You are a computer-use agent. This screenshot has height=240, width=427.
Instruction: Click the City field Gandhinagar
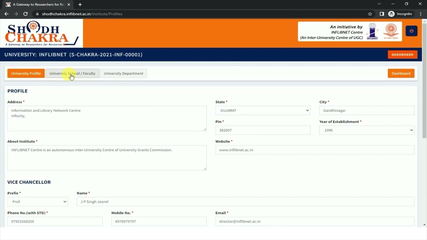pos(367,110)
